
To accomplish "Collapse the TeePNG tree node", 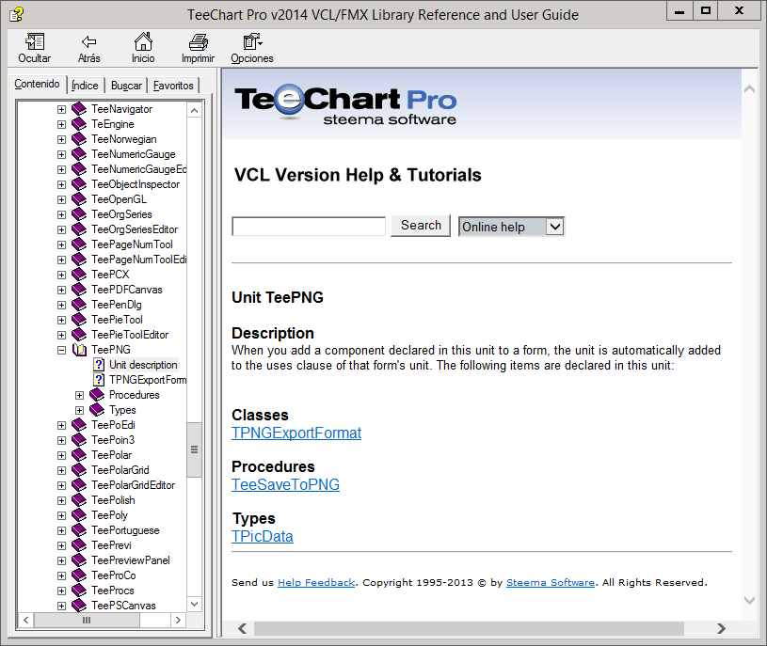I will pyautogui.click(x=61, y=350).
